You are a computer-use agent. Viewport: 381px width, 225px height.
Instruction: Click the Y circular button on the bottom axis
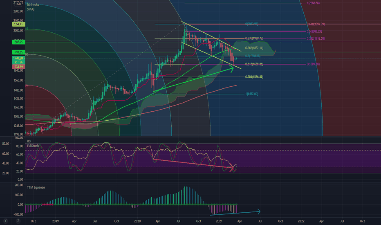[5, 221]
